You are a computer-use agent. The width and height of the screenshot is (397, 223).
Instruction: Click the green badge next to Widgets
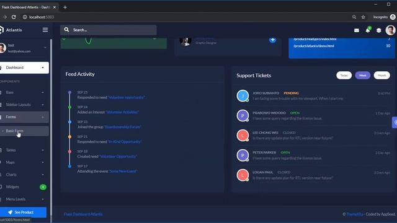[x=43, y=187]
